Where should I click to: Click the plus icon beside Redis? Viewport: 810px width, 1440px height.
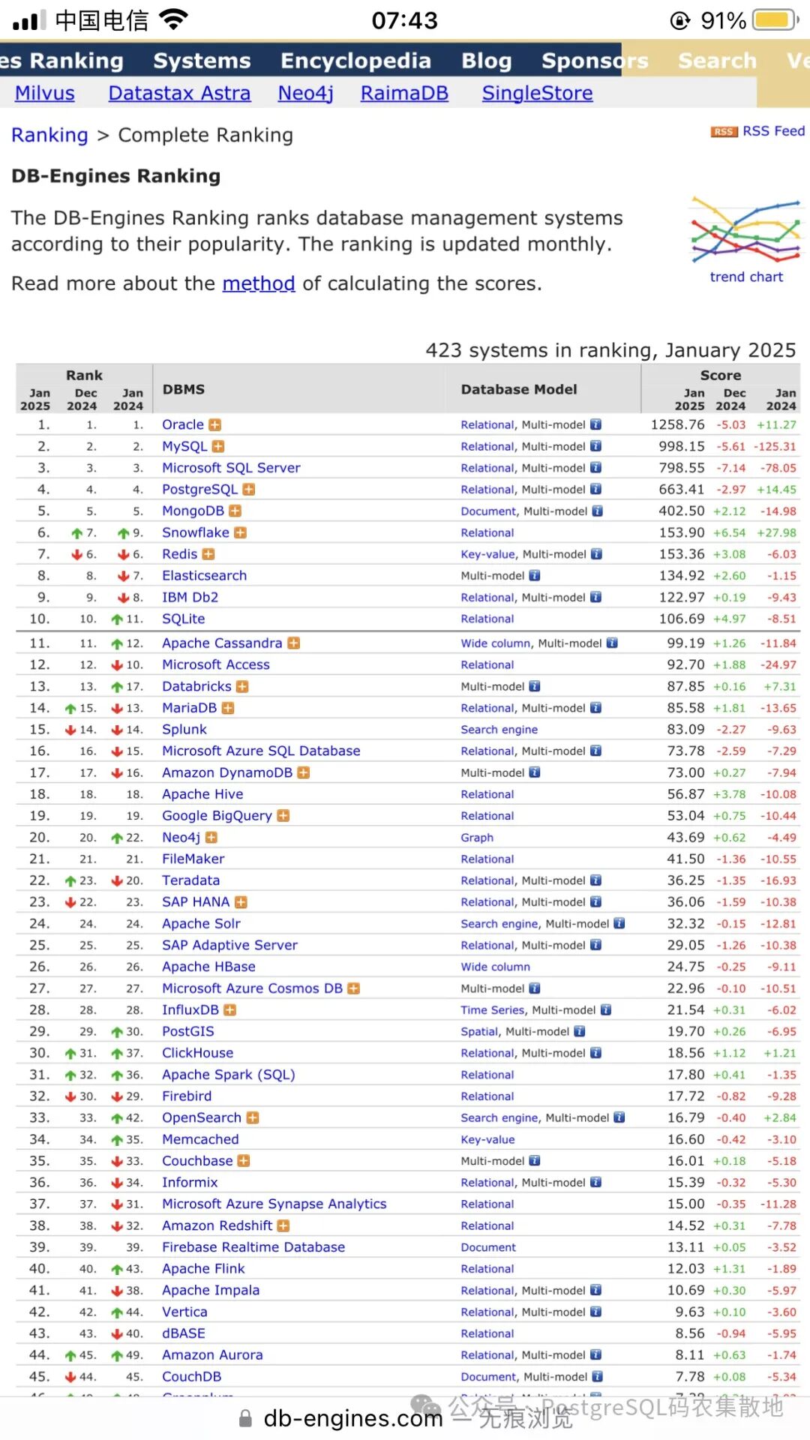[208, 554]
